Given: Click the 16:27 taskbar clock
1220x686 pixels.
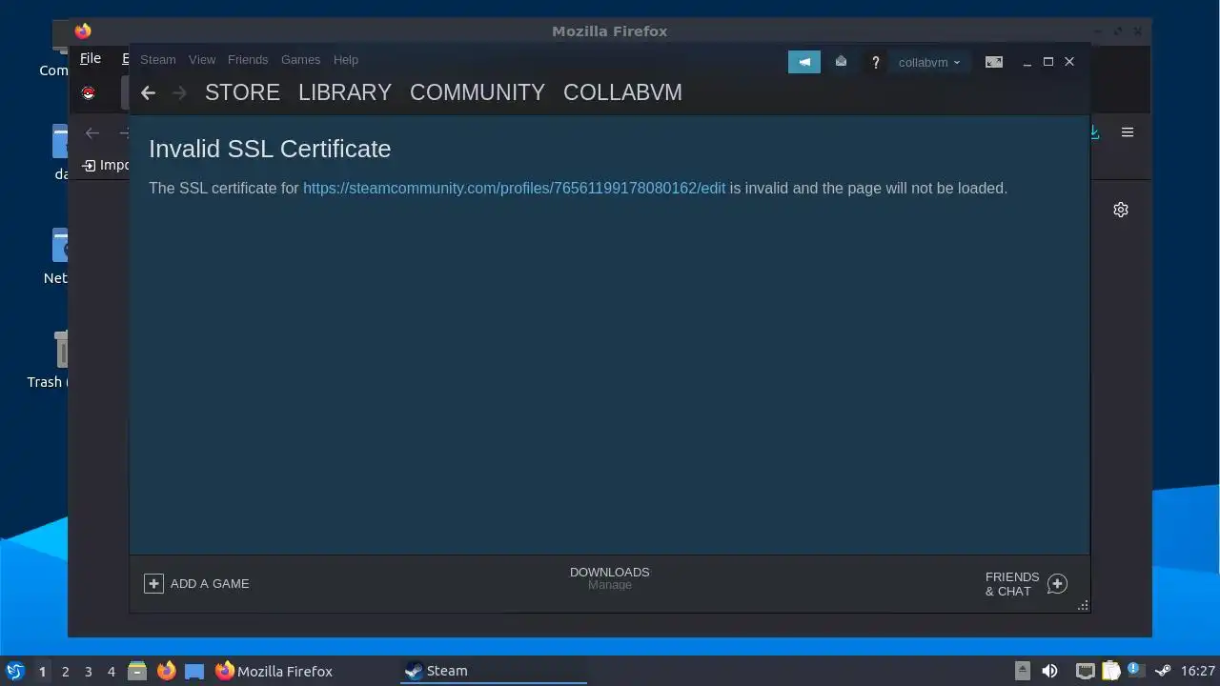Looking at the screenshot, I should tap(1198, 671).
